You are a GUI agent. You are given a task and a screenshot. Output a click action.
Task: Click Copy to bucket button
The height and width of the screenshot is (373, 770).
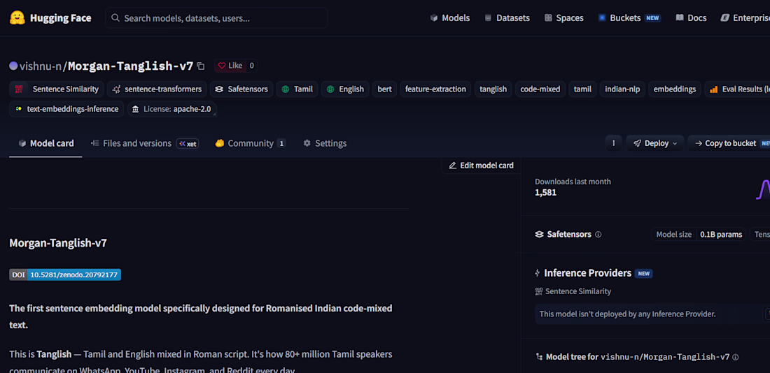coord(729,143)
